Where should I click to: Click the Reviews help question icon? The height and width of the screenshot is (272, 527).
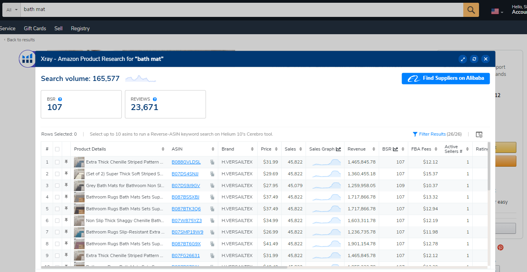point(155,99)
